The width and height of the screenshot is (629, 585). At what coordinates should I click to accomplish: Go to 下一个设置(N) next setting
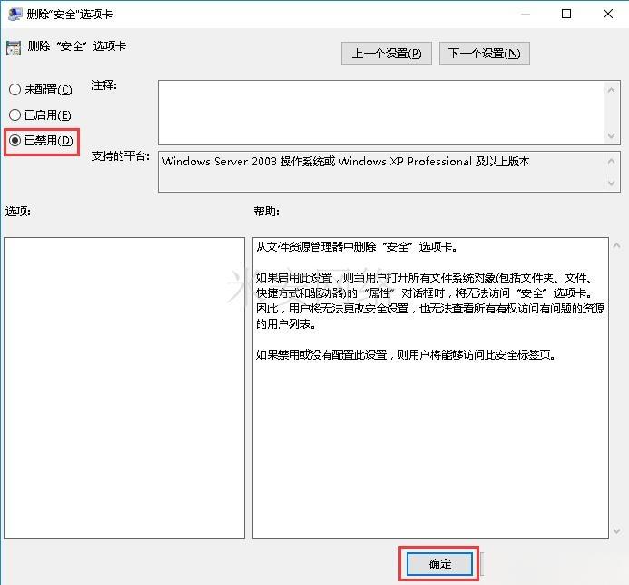click(x=484, y=54)
